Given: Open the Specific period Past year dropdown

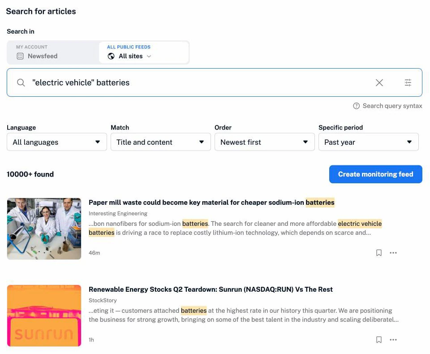Looking at the screenshot, I should 369,142.
